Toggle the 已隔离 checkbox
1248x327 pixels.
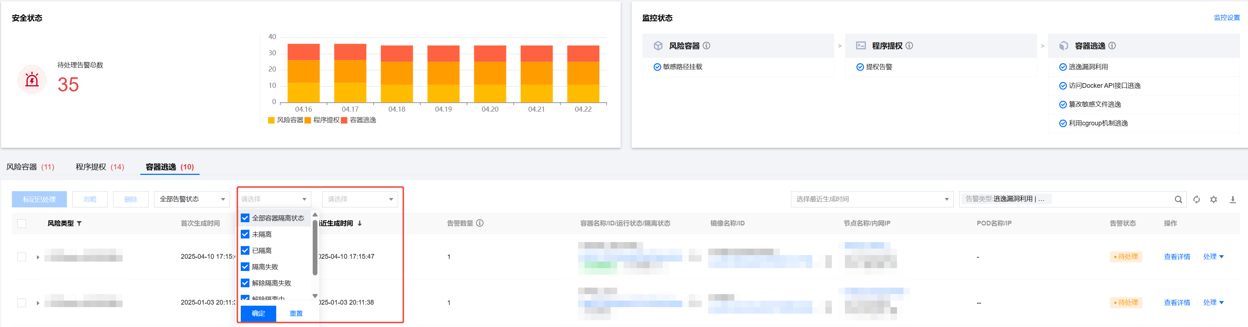tap(245, 250)
